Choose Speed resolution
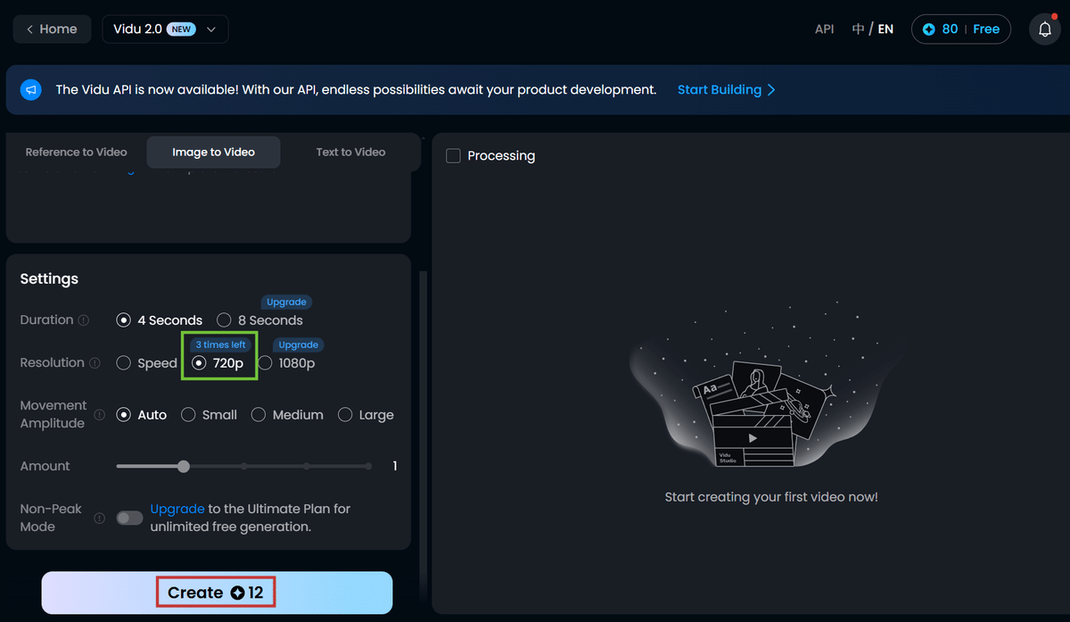 click(x=147, y=363)
